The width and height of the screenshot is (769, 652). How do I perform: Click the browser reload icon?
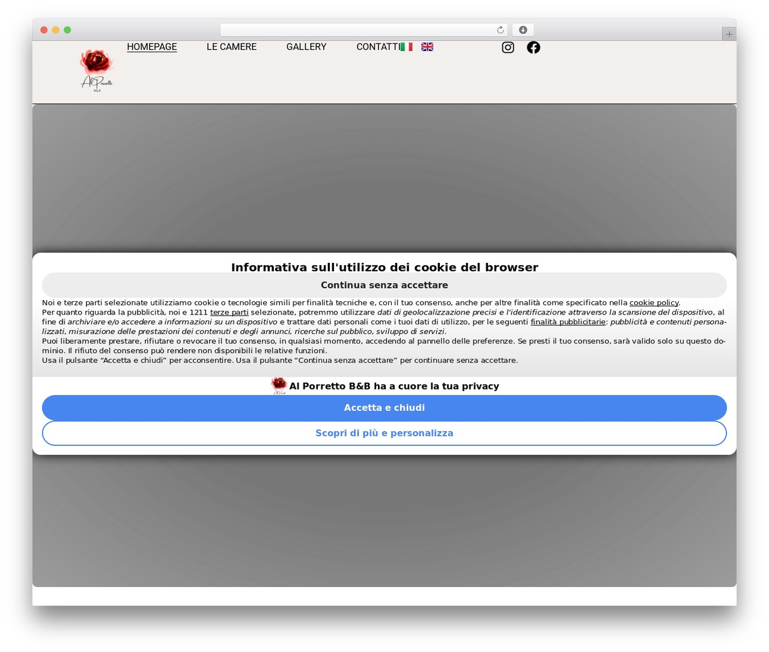coord(500,30)
